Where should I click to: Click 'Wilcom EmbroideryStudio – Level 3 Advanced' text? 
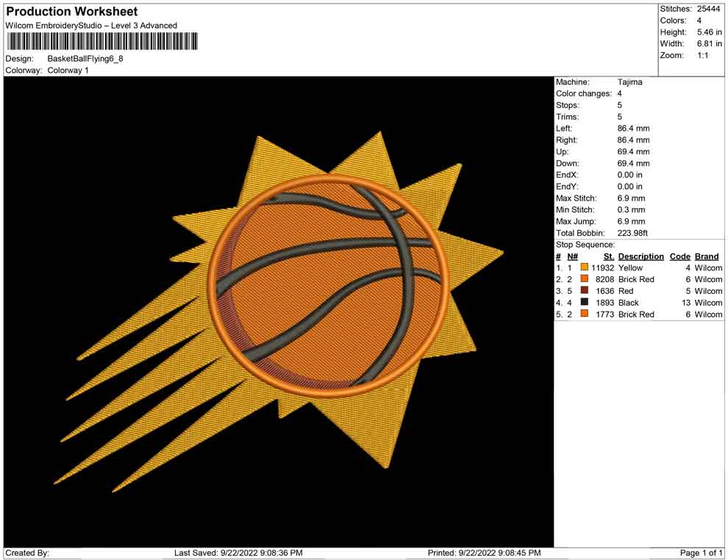[91, 26]
